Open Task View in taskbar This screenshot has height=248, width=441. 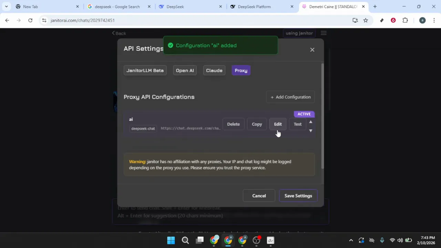pos(200,240)
